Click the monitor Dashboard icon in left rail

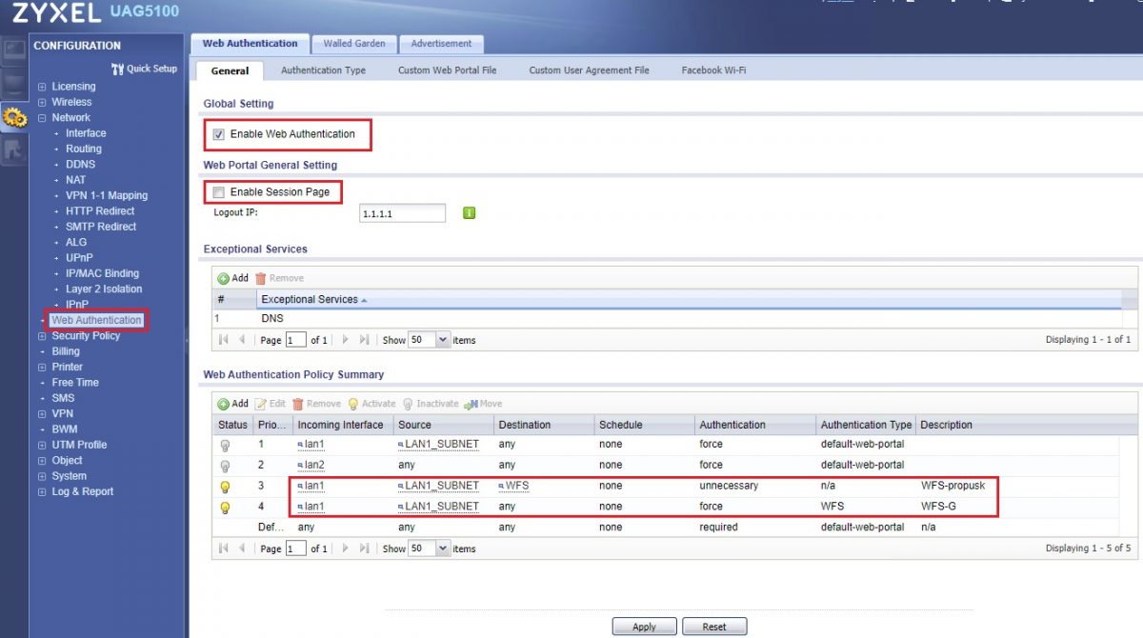[x=14, y=51]
